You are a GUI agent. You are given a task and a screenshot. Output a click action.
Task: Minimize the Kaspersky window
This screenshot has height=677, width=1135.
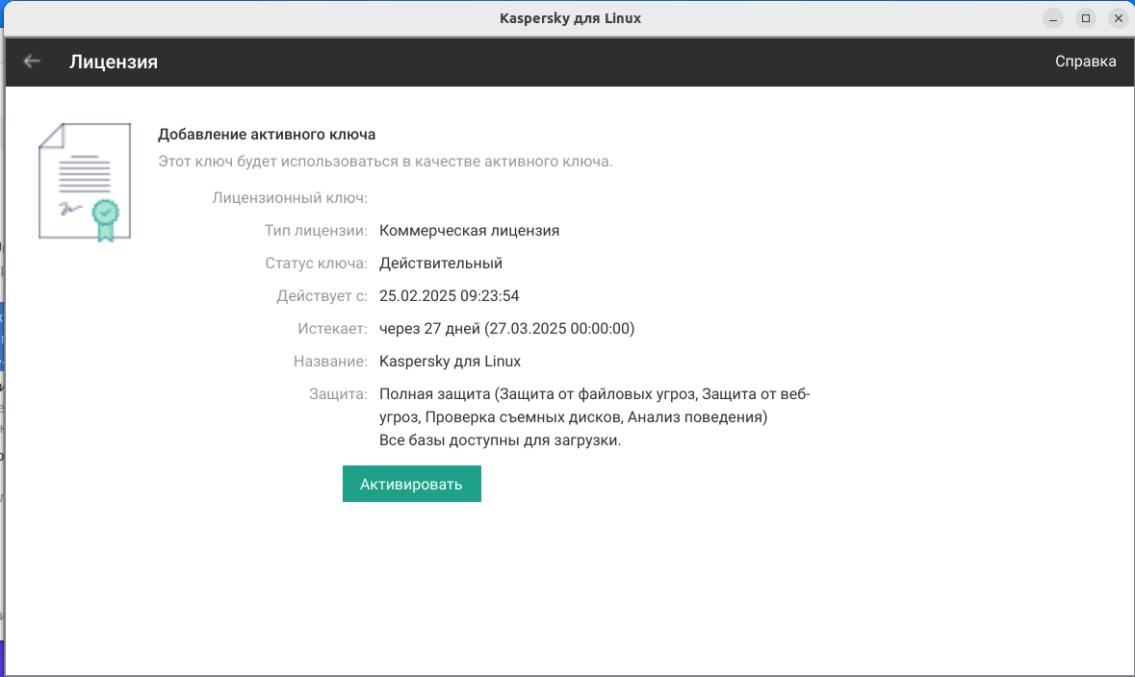[x=1053, y=18]
